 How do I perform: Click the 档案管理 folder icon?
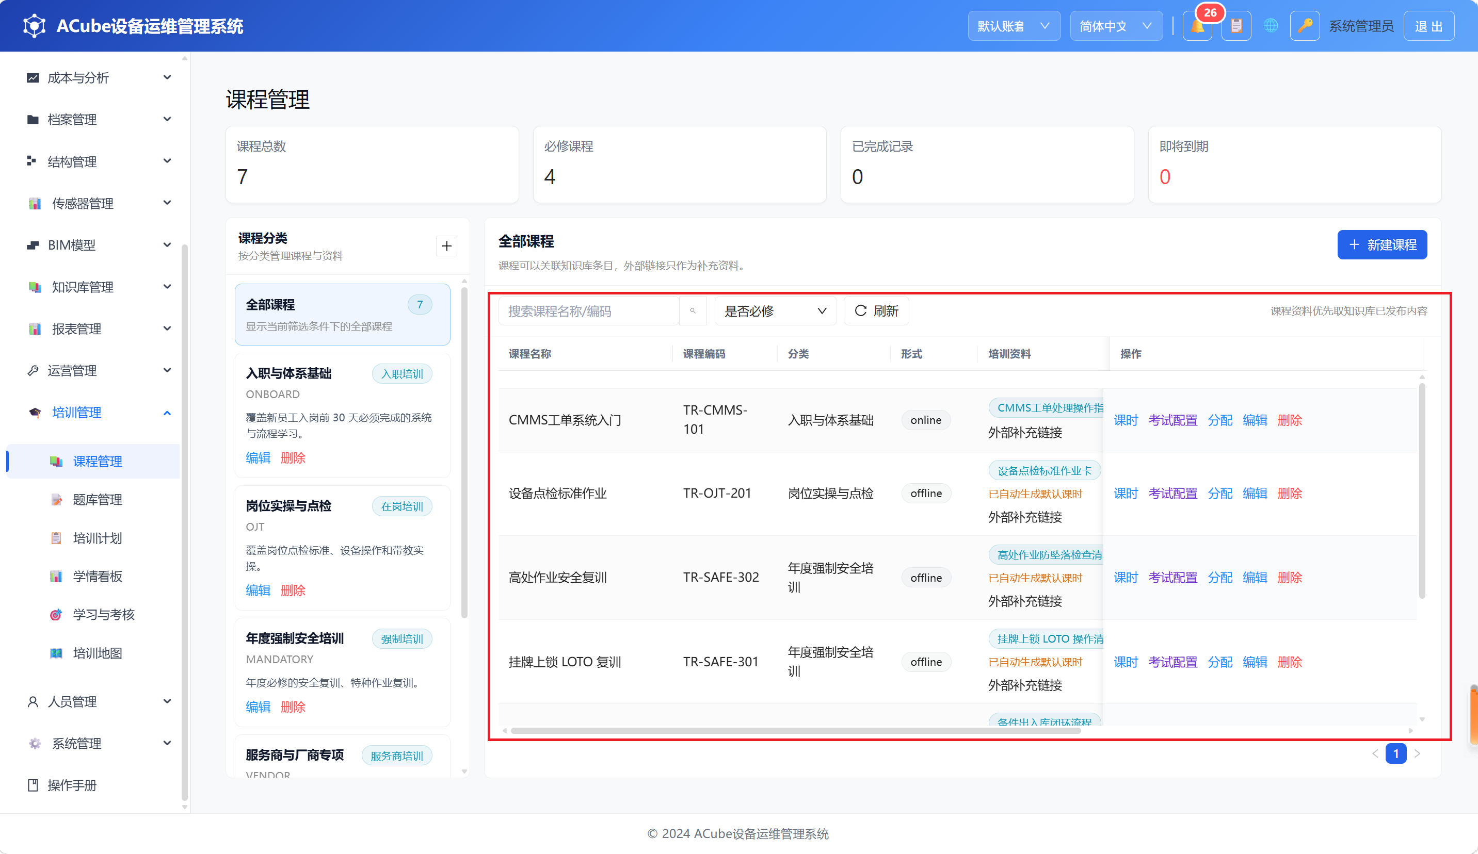(33, 120)
